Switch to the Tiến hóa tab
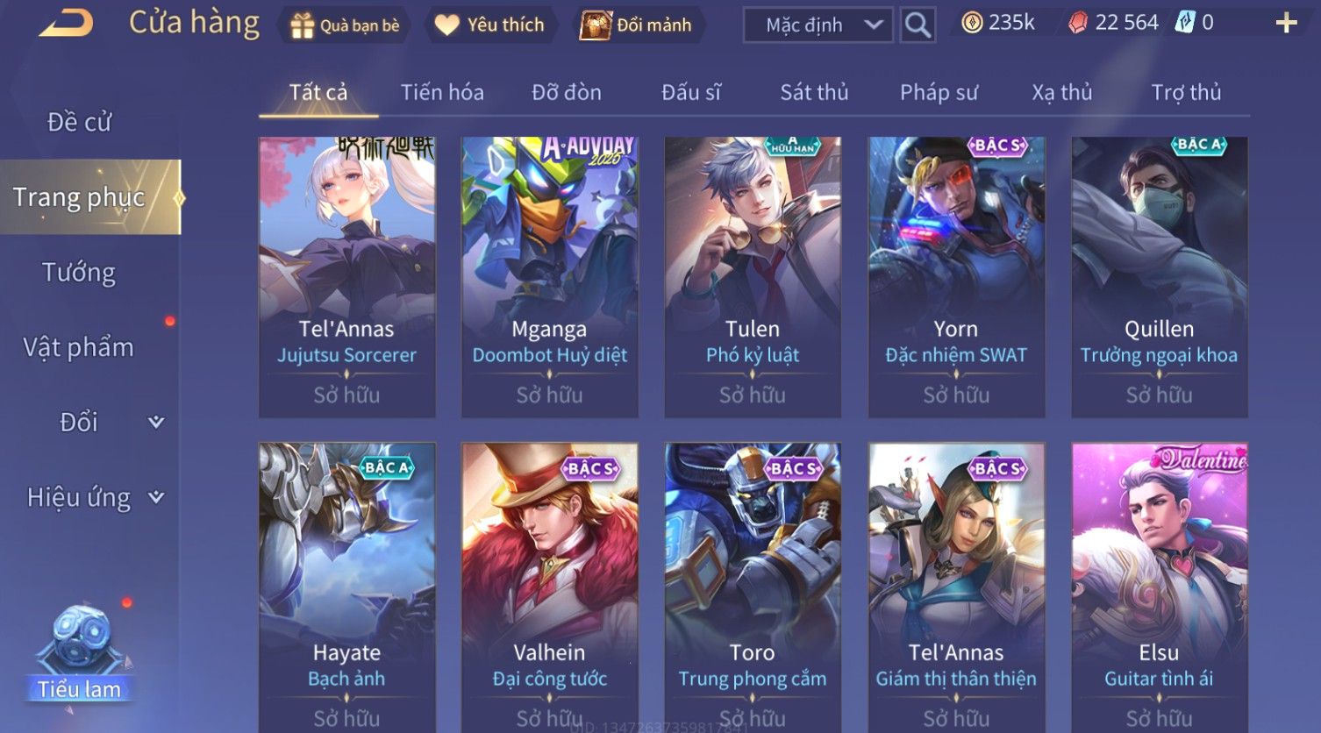Screen dimensions: 1321x733 [442, 92]
